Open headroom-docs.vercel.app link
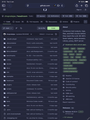Image resolution: width=90 pixels, height=120 pixels. (76, 45)
